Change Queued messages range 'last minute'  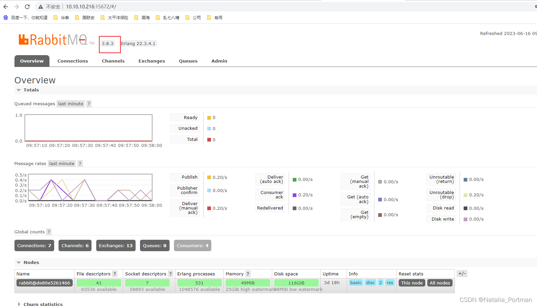71,104
